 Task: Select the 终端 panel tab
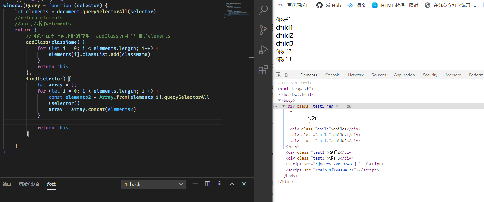51,184
